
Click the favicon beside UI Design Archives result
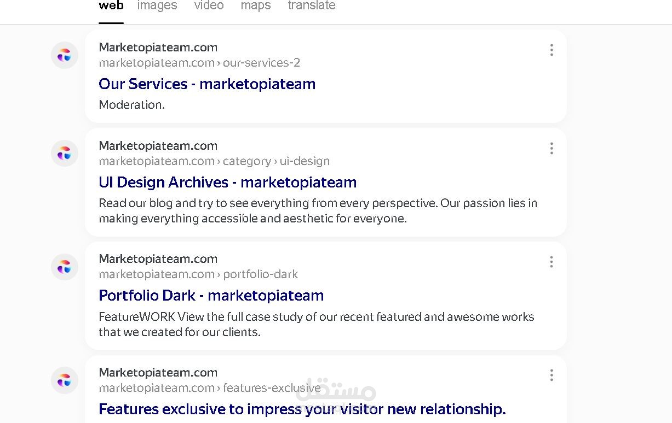(x=65, y=154)
